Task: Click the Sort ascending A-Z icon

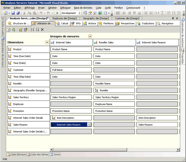Action: pyautogui.click(x=32, y=30)
